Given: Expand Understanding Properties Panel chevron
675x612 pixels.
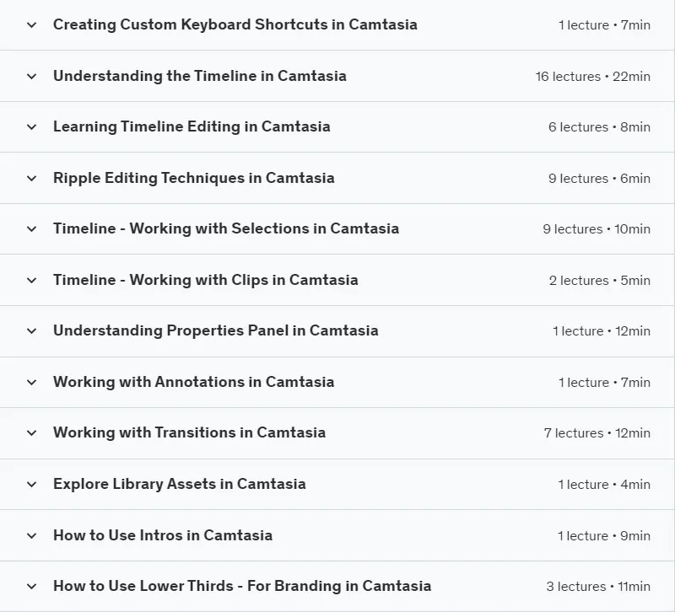Looking at the screenshot, I should (x=31, y=331).
